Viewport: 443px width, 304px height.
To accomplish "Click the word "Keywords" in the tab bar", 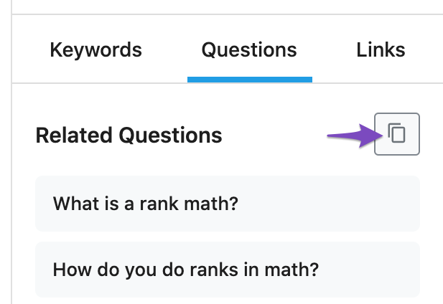I will (95, 50).
